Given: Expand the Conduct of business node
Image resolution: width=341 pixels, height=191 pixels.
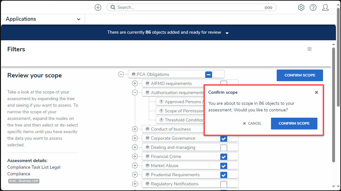Looking at the screenshot, I should point(135,129).
